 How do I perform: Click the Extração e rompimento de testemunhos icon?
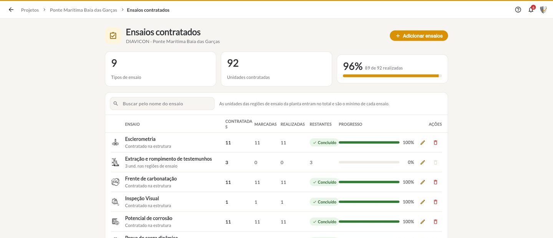(x=116, y=162)
